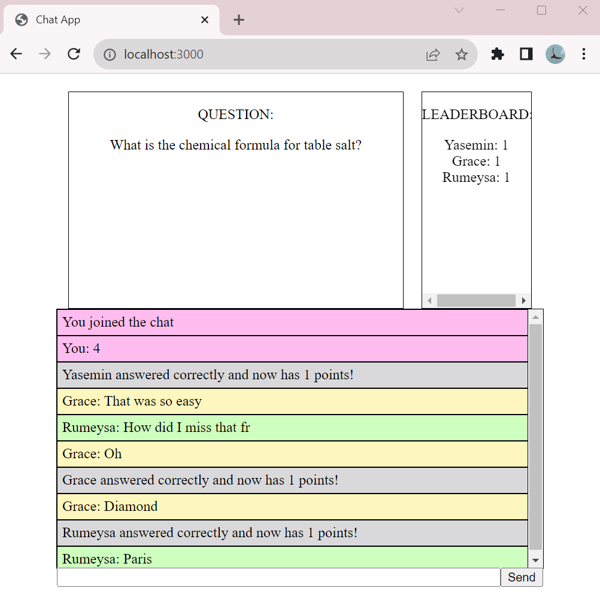Click the LEADERBOARD: heading
This screenshot has height=609, width=600.
click(476, 115)
